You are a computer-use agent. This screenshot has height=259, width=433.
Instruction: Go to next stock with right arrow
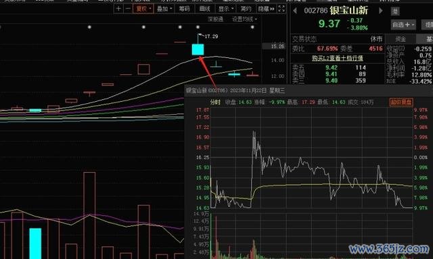pos(381,11)
